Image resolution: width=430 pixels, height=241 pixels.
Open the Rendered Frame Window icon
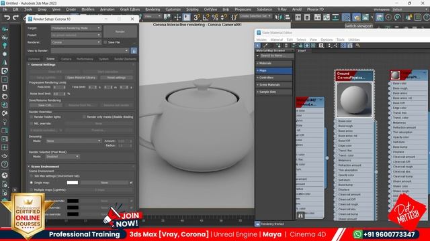(365, 17)
